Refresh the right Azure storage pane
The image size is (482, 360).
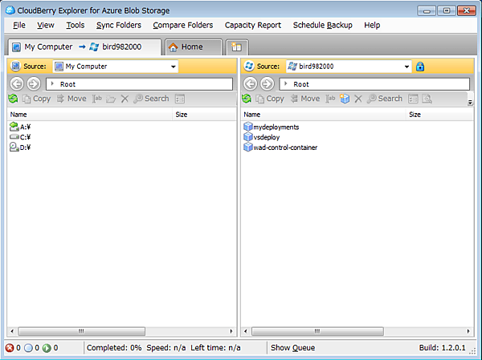click(248, 99)
